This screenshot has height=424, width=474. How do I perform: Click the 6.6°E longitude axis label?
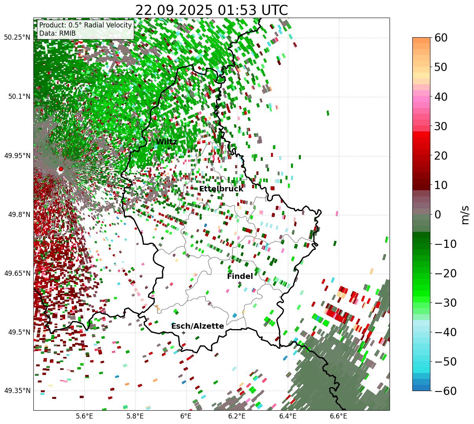(339, 416)
